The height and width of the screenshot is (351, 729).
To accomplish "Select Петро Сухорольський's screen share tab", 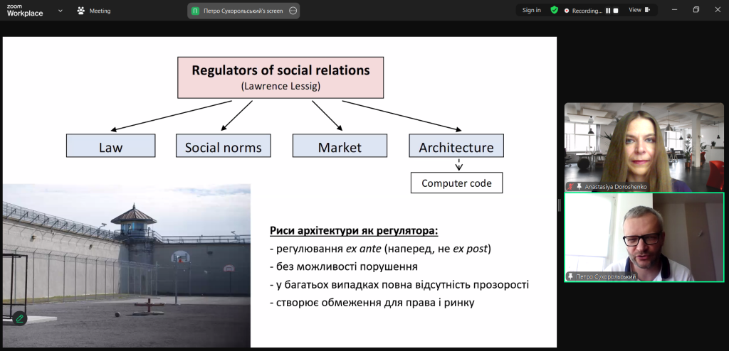I will click(x=238, y=11).
